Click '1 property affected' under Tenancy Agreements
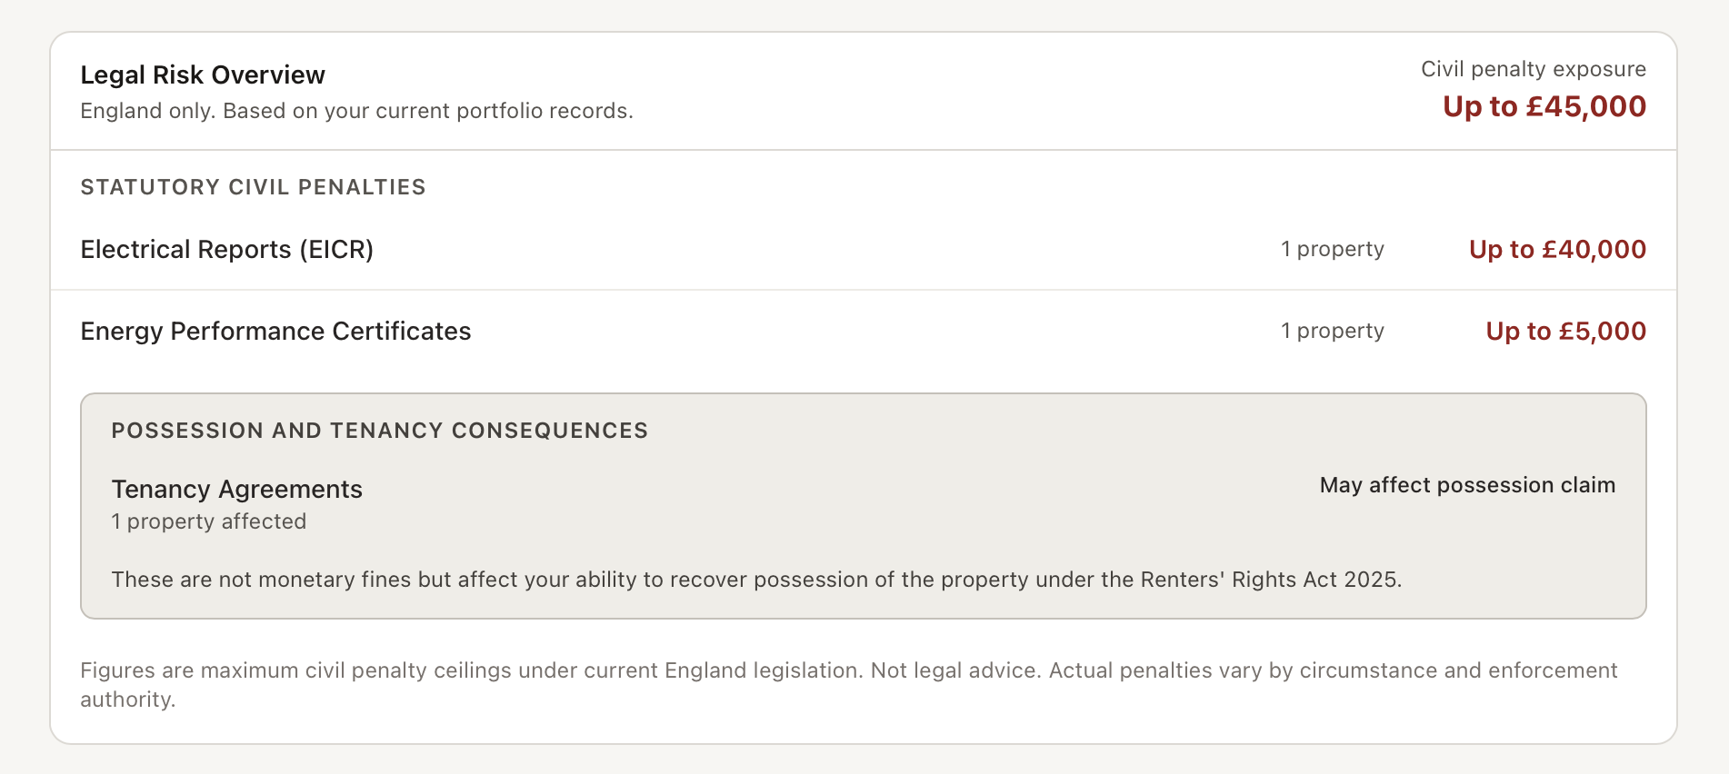 pos(208,521)
